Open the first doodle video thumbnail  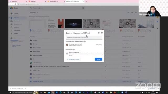(x=91, y=23)
